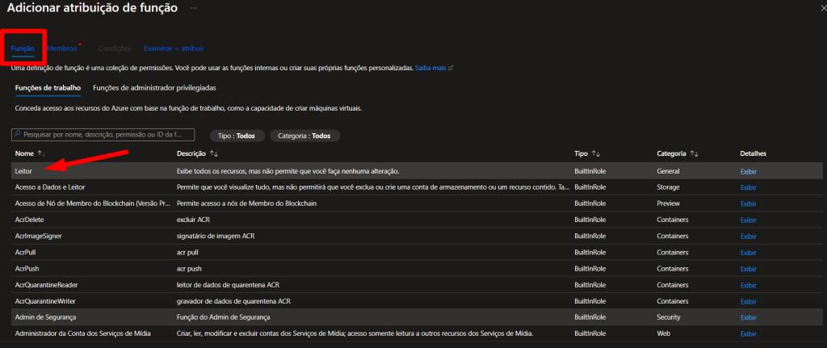827x348 pixels.
Task: Open the ellipsis menu beside the page title
Action: (x=194, y=7)
